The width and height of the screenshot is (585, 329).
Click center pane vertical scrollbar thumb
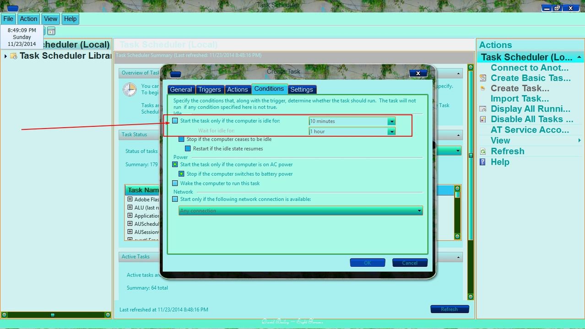point(471,156)
